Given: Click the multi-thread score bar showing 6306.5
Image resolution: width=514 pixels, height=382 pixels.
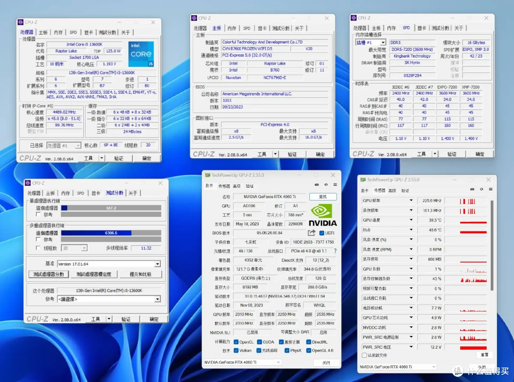Looking at the screenshot, I should point(111,233).
